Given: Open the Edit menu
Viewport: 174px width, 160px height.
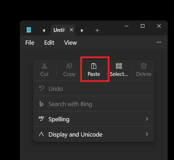Looking at the screenshot, I should 49,43.
